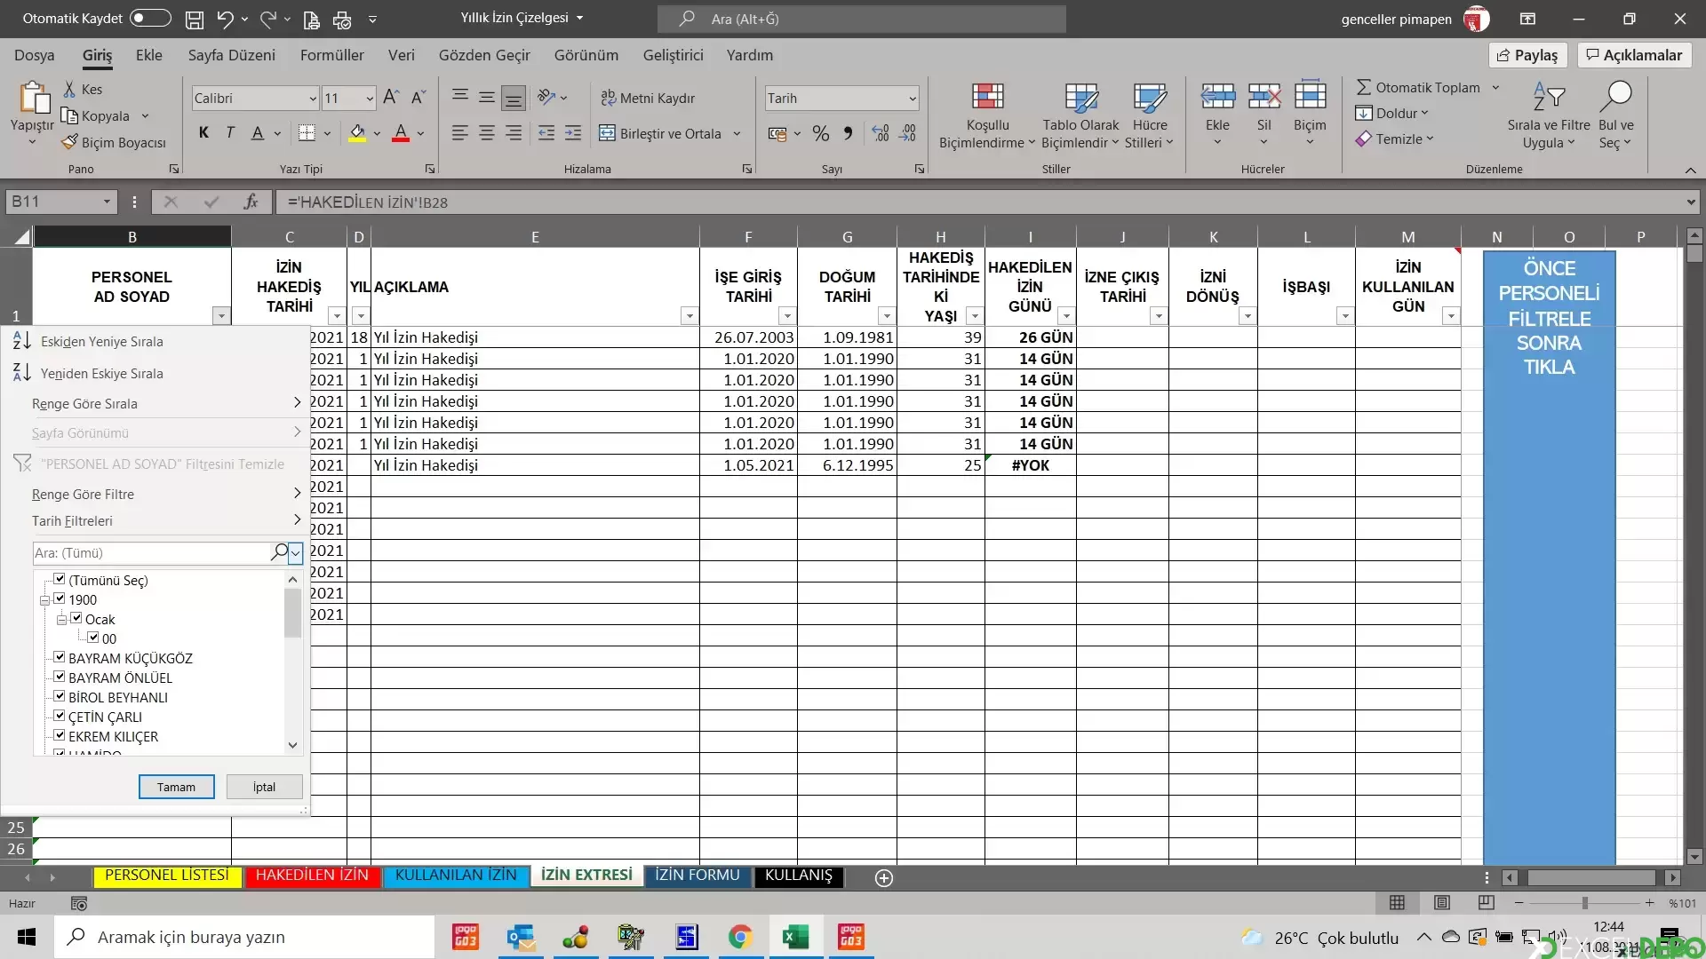Image resolution: width=1706 pixels, height=959 pixels.
Task: Click the Hücre Stilleri icon
Action: [x=1150, y=96]
